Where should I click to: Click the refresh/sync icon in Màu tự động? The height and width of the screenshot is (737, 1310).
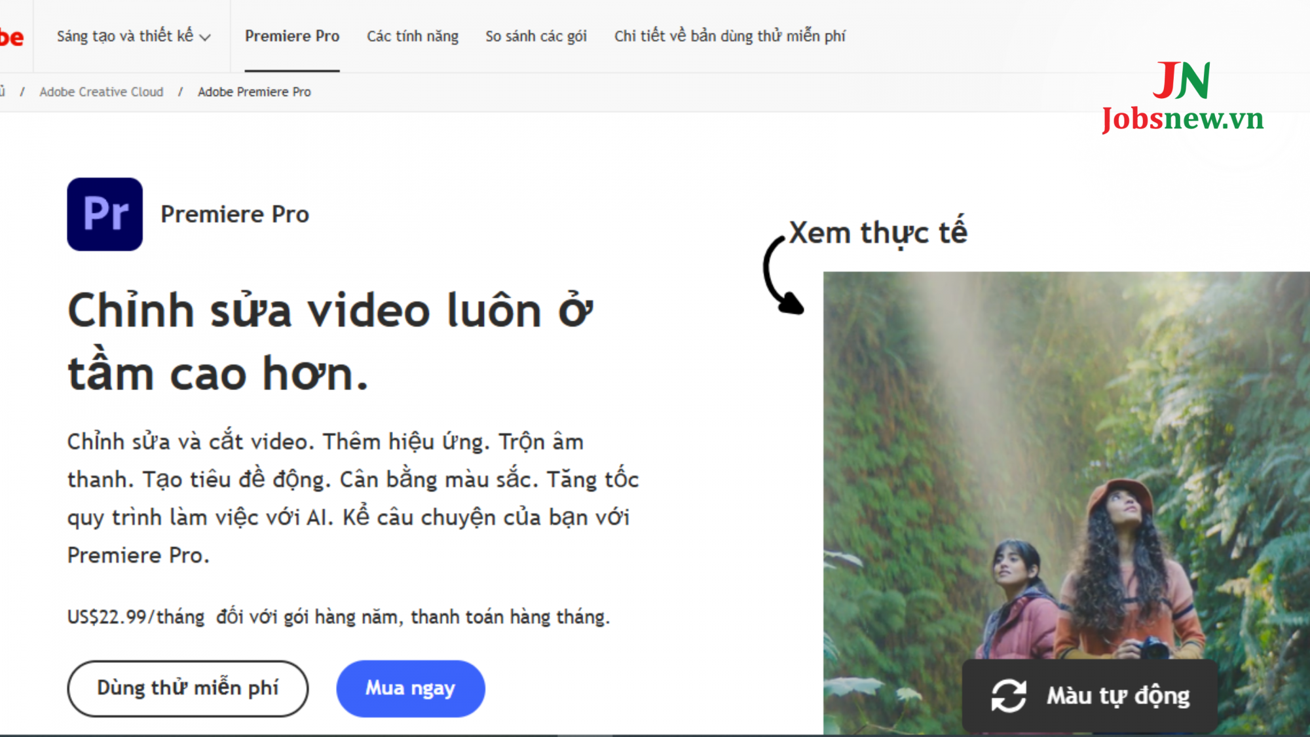click(1009, 693)
